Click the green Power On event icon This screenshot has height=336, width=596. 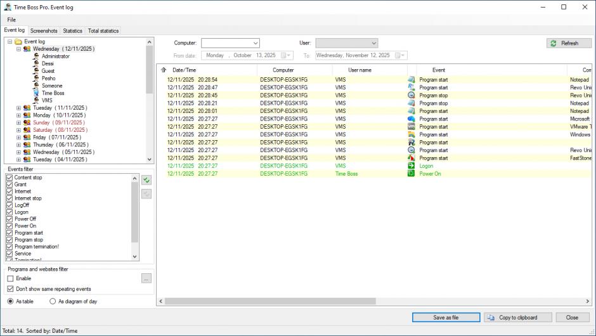pos(411,173)
